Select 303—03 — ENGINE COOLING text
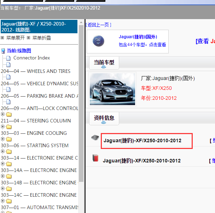Screen dimensions: 215x213 point(34,133)
